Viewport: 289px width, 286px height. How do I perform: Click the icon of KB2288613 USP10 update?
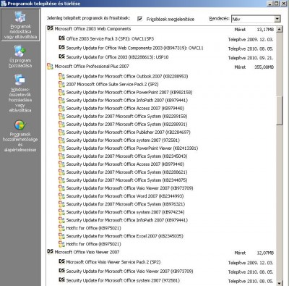(x=61, y=56)
